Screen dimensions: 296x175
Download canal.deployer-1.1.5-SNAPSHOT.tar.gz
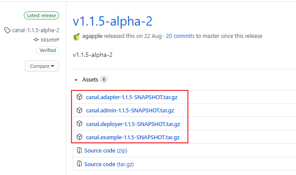pyautogui.click(x=133, y=124)
